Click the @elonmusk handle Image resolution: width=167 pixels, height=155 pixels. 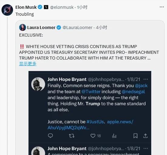[x=62, y=7]
